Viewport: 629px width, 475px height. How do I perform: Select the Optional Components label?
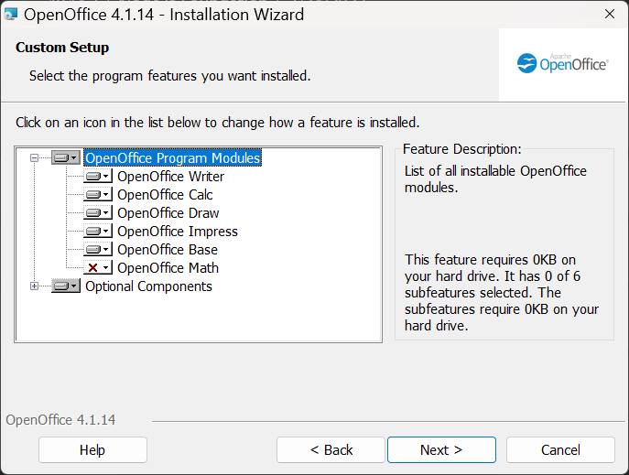(148, 286)
